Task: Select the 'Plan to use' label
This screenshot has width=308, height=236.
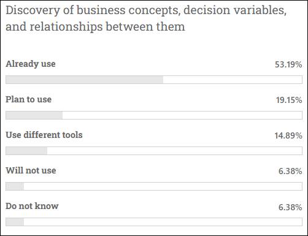Action: point(28,99)
